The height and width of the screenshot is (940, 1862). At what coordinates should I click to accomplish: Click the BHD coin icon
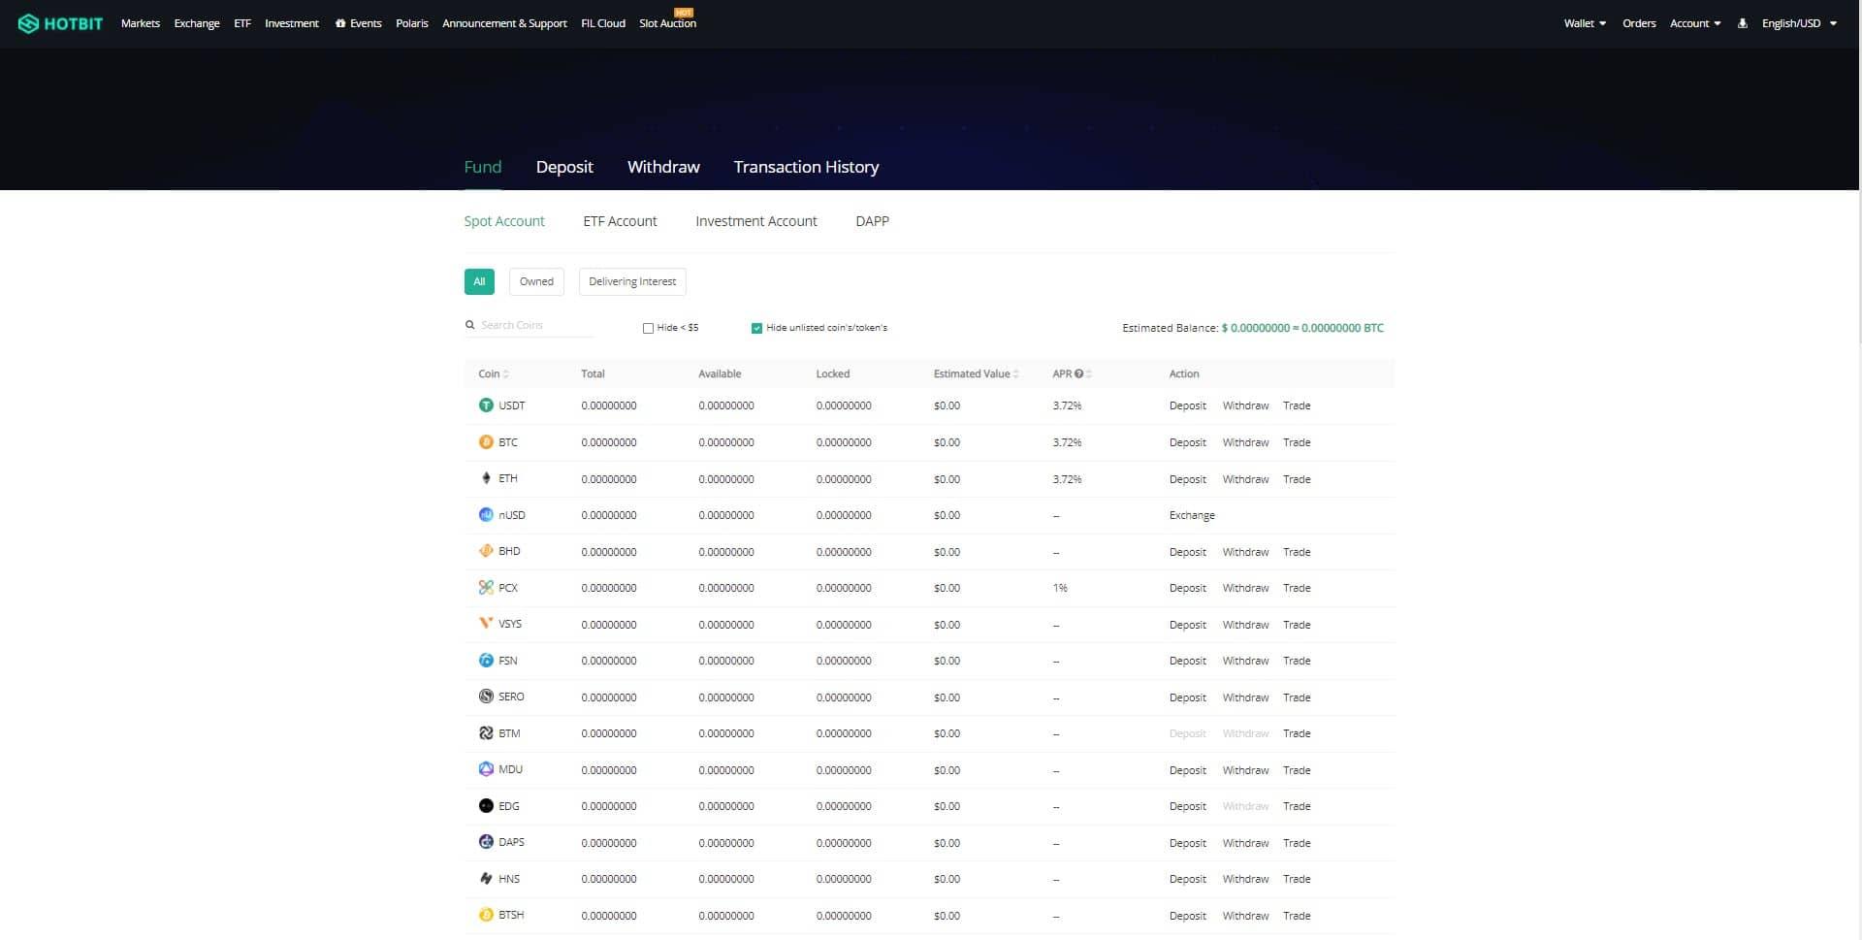[x=486, y=551]
